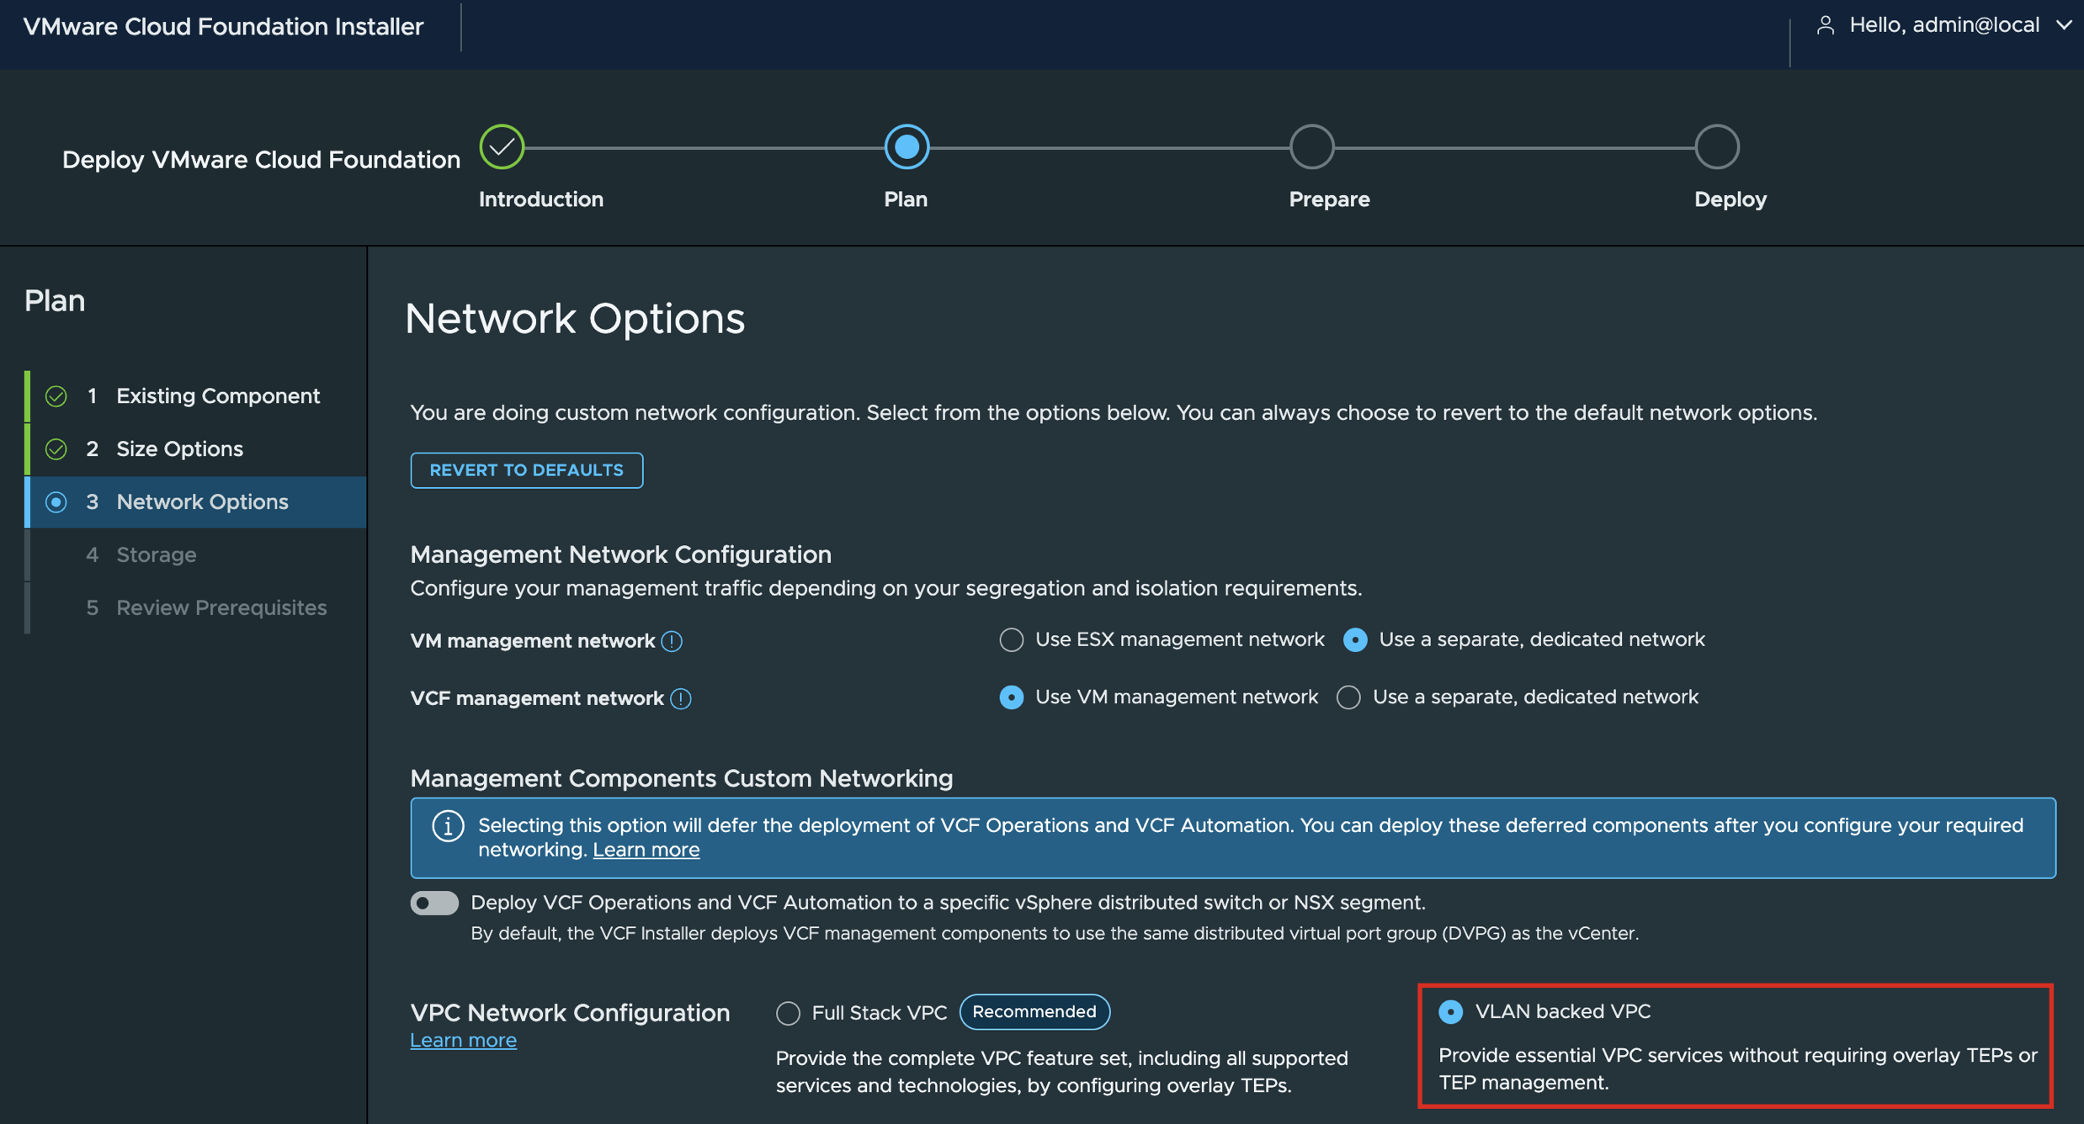Viewport: 2084px width, 1124px height.
Task: Click the info icon in blue alert banner
Action: coord(448,826)
